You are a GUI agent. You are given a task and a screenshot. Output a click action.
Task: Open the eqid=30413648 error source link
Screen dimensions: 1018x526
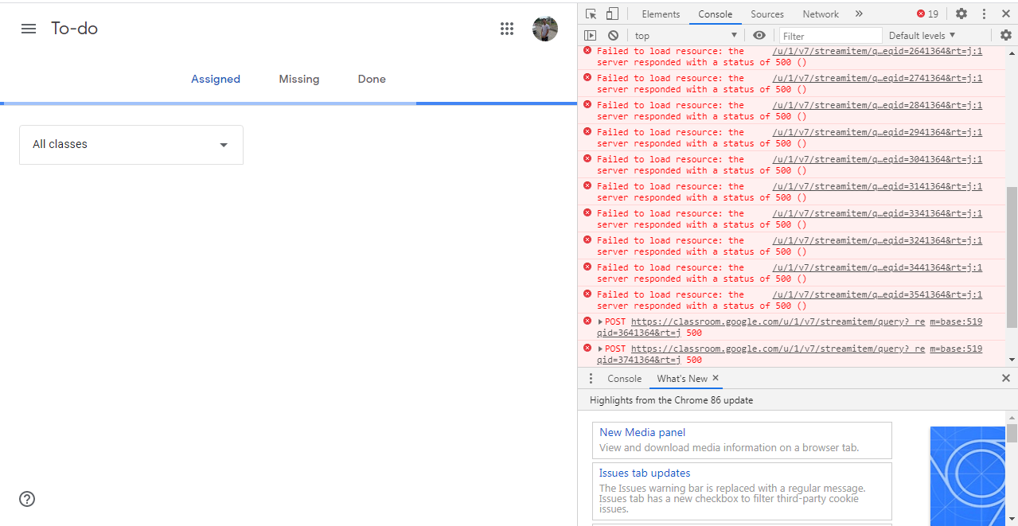(x=877, y=159)
